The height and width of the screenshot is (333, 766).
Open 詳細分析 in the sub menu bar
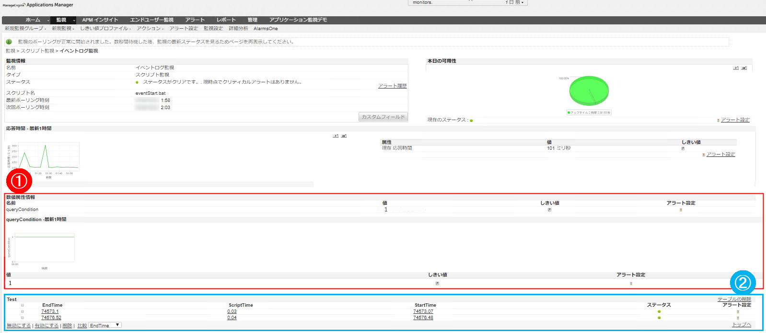(x=238, y=28)
